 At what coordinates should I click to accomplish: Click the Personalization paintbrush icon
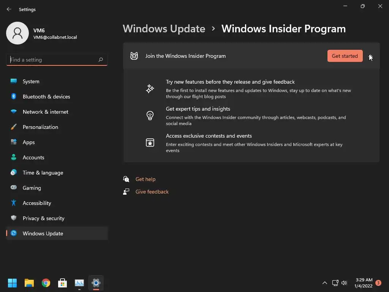[14, 127]
